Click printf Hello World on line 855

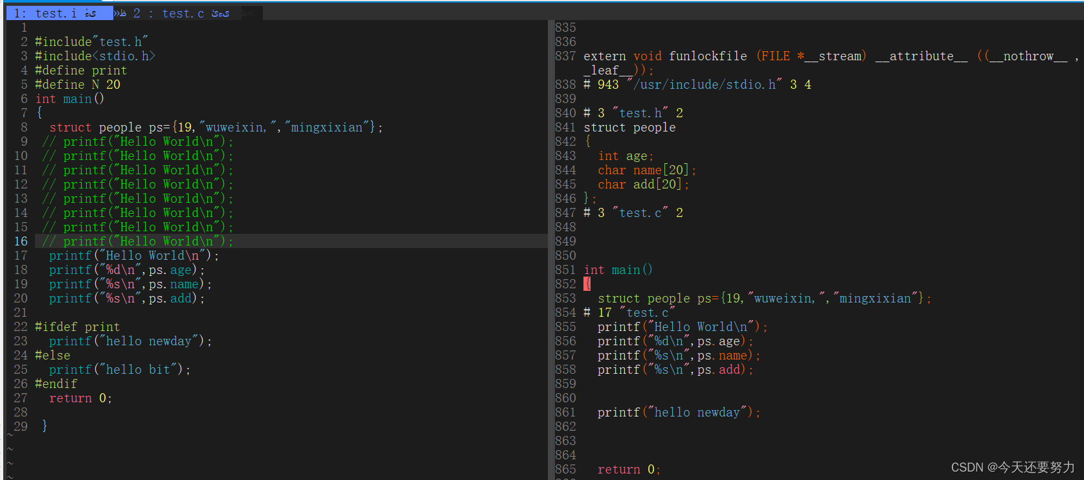click(683, 327)
